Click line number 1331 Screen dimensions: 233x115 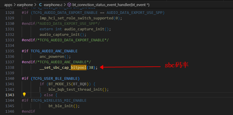click(x=10, y=29)
